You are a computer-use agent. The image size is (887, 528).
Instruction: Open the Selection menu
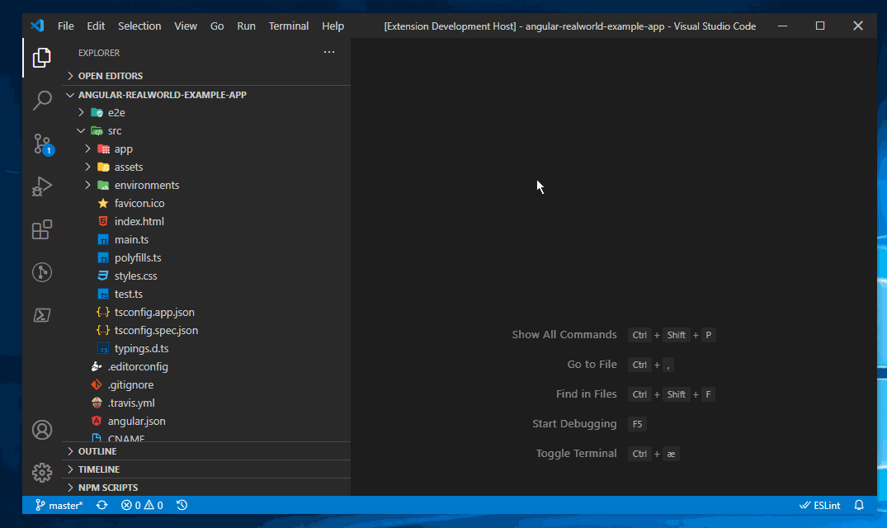pos(139,26)
